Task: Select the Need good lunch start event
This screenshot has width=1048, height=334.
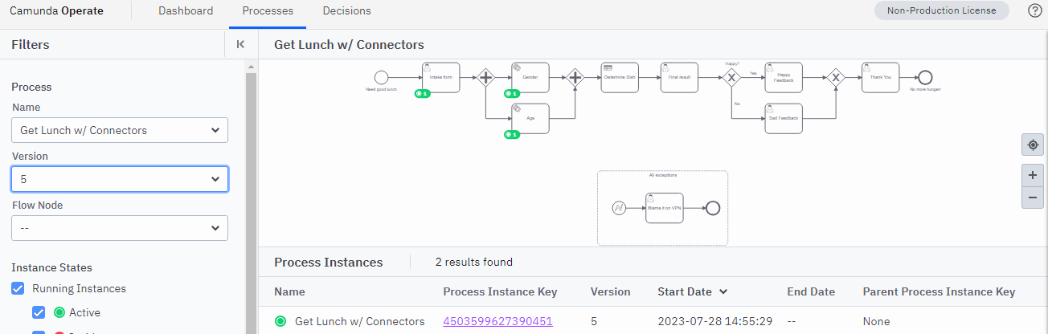Action: click(382, 77)
